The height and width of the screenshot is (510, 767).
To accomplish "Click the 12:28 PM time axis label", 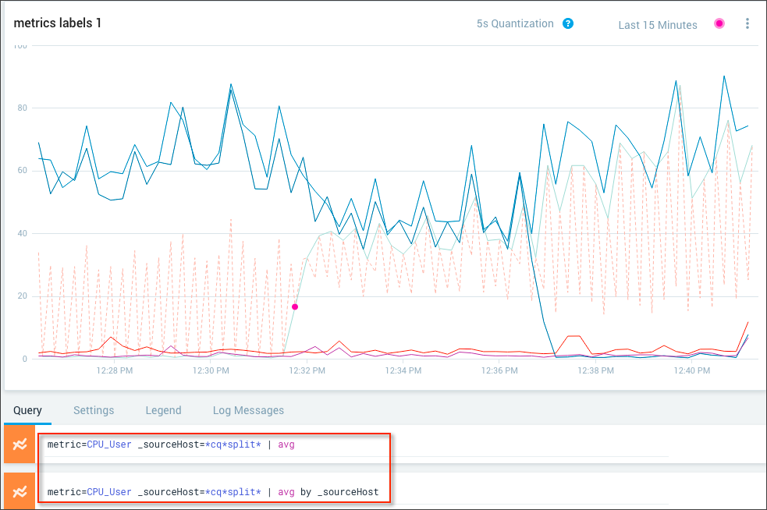I will click(115, 371).
